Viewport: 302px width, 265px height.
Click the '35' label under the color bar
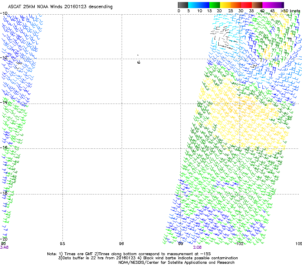tap(251, 11)
